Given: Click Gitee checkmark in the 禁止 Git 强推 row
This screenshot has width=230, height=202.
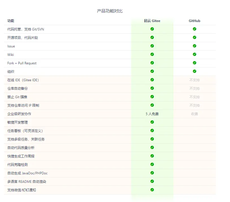Looking at the screenshot, I should tap(152, 97).
